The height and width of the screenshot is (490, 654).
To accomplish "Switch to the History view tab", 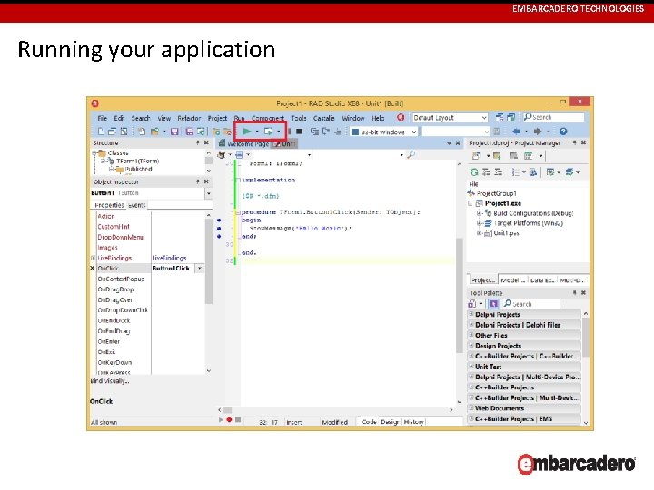I will pyautogui.click(x=414, y=422).
